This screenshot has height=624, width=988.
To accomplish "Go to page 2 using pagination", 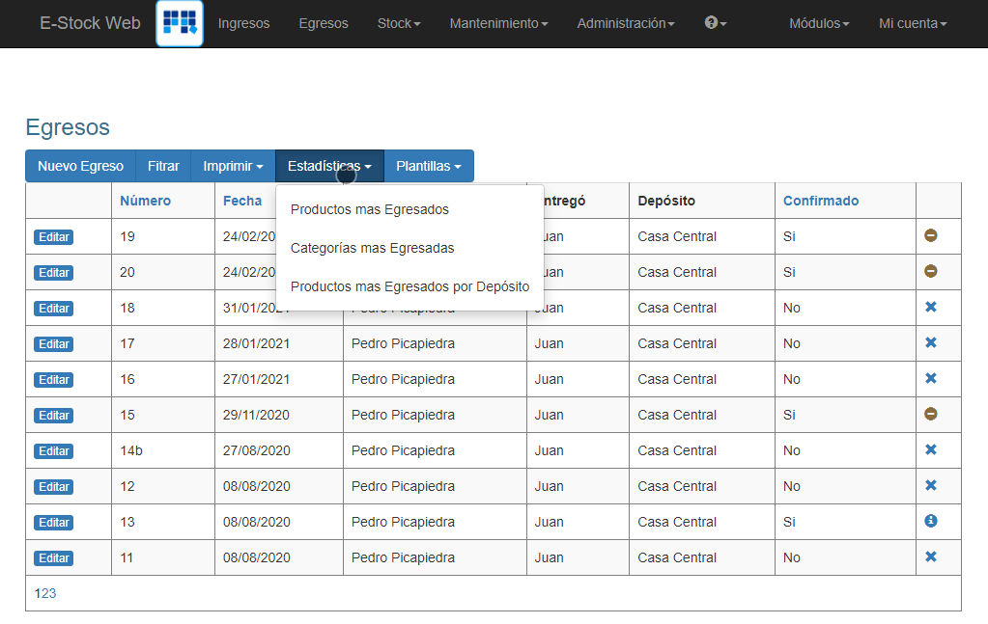I will pyautogui.click(x=45, y=593).
